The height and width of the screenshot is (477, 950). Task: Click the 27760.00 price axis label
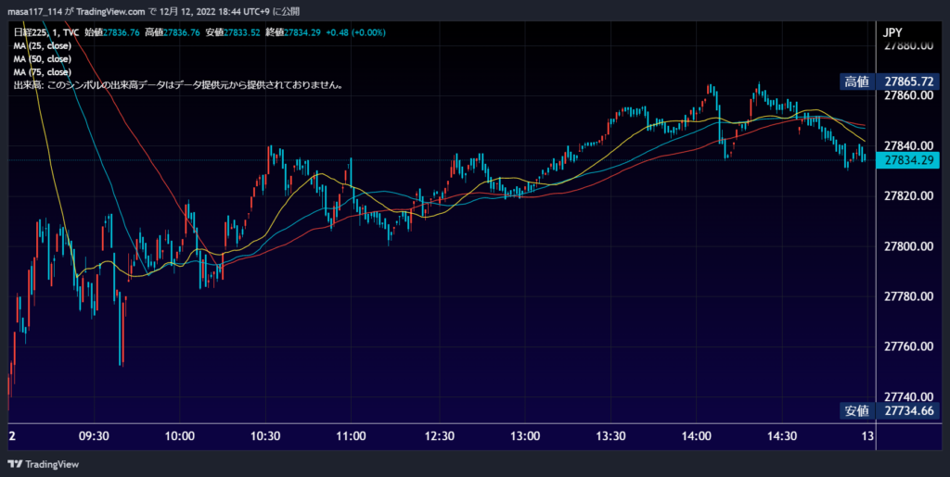(x=908, y=346)
